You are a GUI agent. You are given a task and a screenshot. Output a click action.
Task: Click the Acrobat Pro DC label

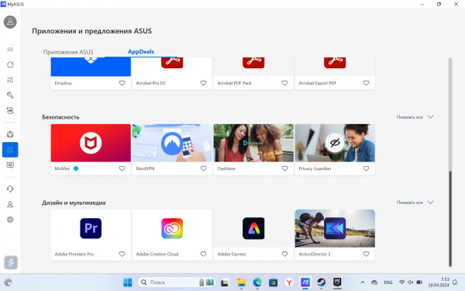click(x=151, y=83)
